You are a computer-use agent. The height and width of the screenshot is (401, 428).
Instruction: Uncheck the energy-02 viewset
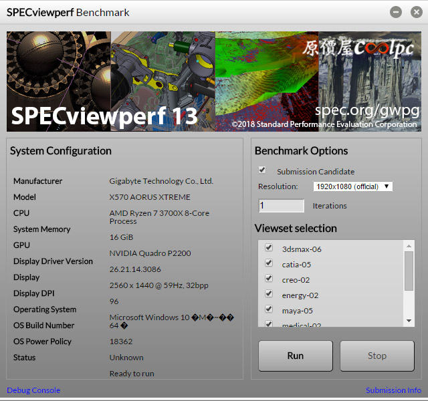pos(269,293)
